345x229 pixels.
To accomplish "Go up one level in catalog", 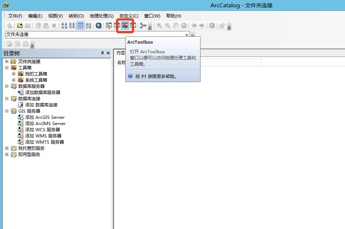I will coord(9,26).
